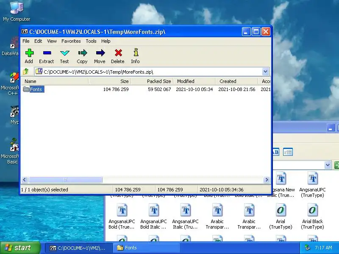Image resolution: width=339 pixels, height=254 pixels.
Task: Click the Arial Black (TrueType) font icon
Action: [x=312, y=216]
